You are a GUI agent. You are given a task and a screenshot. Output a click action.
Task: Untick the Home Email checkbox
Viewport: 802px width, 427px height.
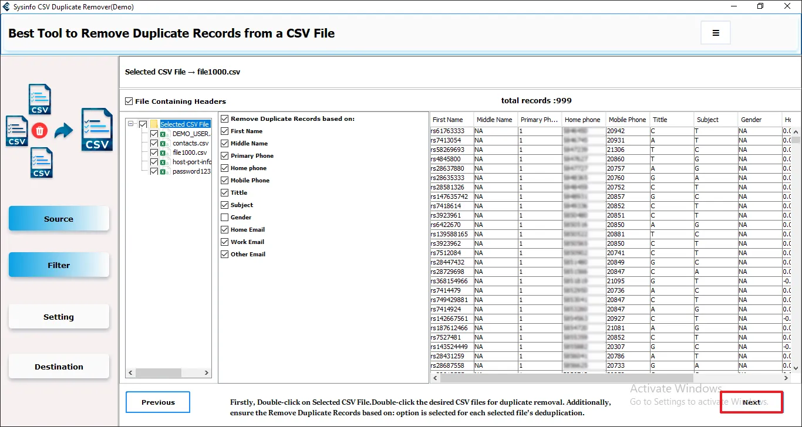click(224, 230)
